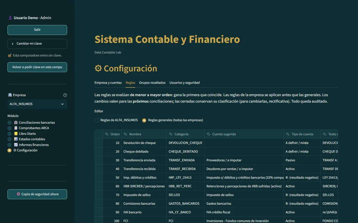Click the Orden column type icon

tap(107, 134)
